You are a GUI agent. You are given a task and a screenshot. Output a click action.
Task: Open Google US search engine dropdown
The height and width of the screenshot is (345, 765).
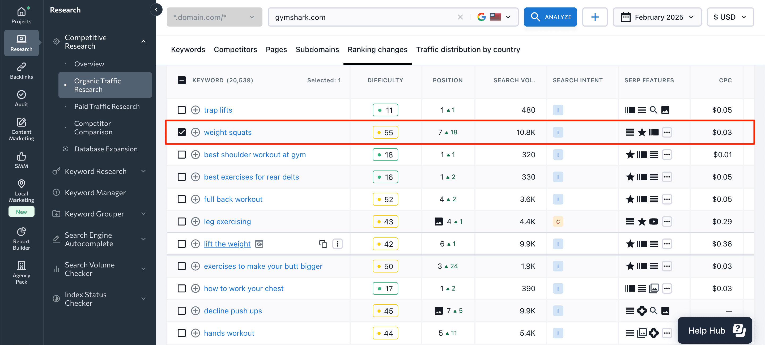(x=494, y=17)
